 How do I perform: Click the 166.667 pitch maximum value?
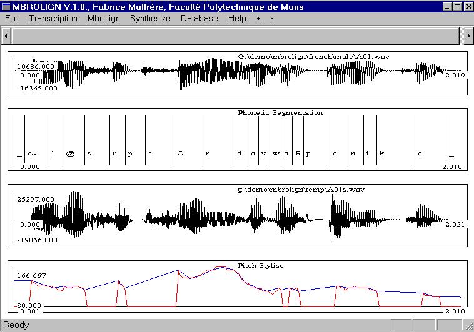click(x=32, y=276)
